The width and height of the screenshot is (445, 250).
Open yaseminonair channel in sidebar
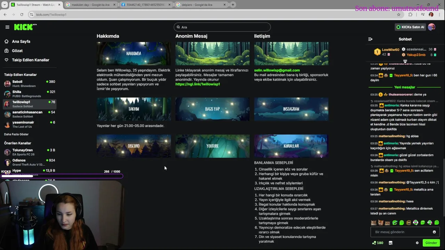pyautogui.click(x=30, y=124)
